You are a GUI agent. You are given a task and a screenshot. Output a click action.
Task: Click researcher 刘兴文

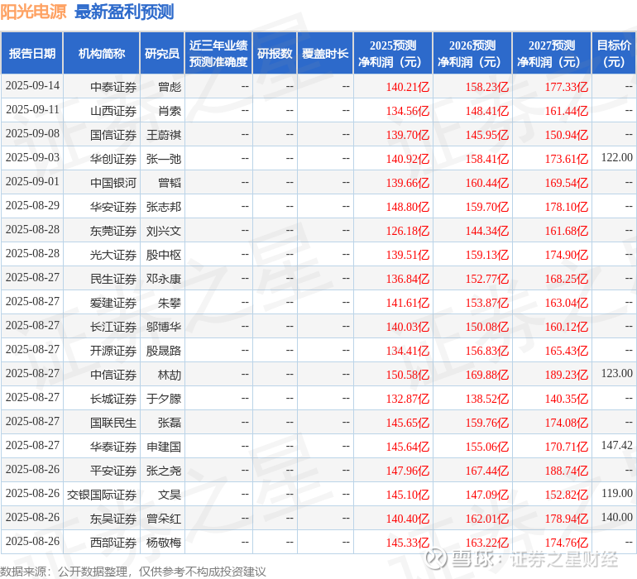pos(164,231)
